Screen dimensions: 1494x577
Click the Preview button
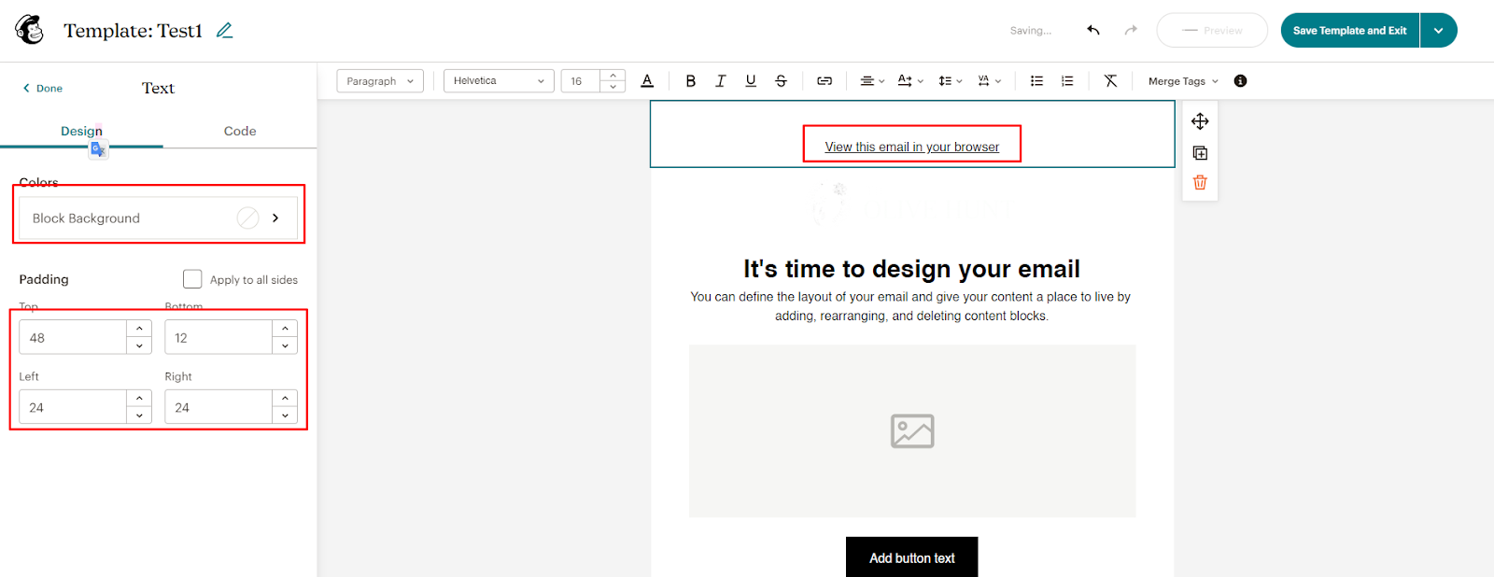click(1212, 30)
